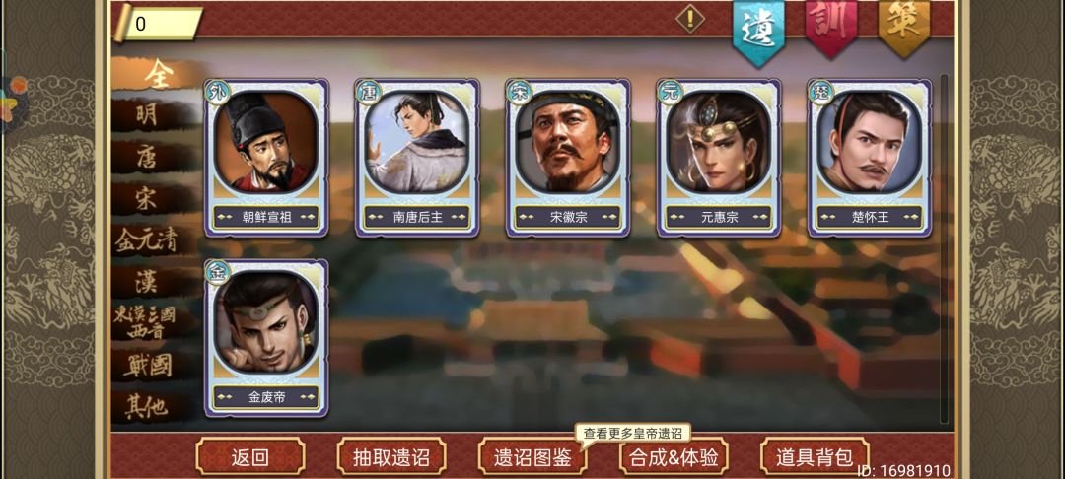Pick the 元惠宗 emperor card
The image size is (1065, 479).
[x=719, y=158]
